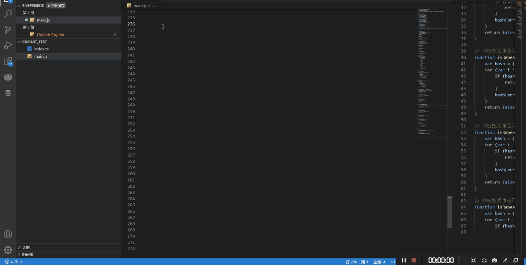526x265 pixels.
Task: Switch to the main.js editor tab
Action: pyautogui.click(x=43, y=20)
